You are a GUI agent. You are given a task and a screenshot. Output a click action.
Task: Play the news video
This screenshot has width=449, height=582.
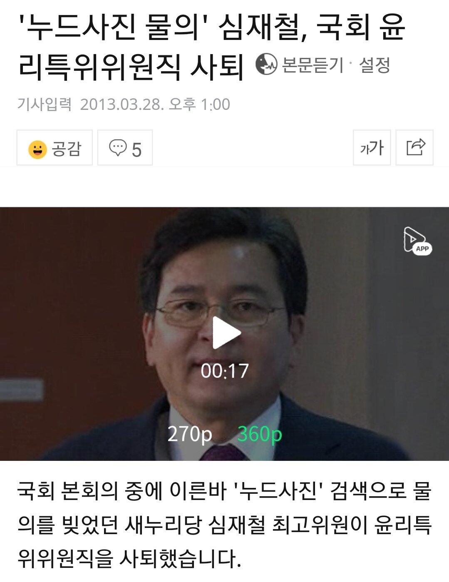226,333
